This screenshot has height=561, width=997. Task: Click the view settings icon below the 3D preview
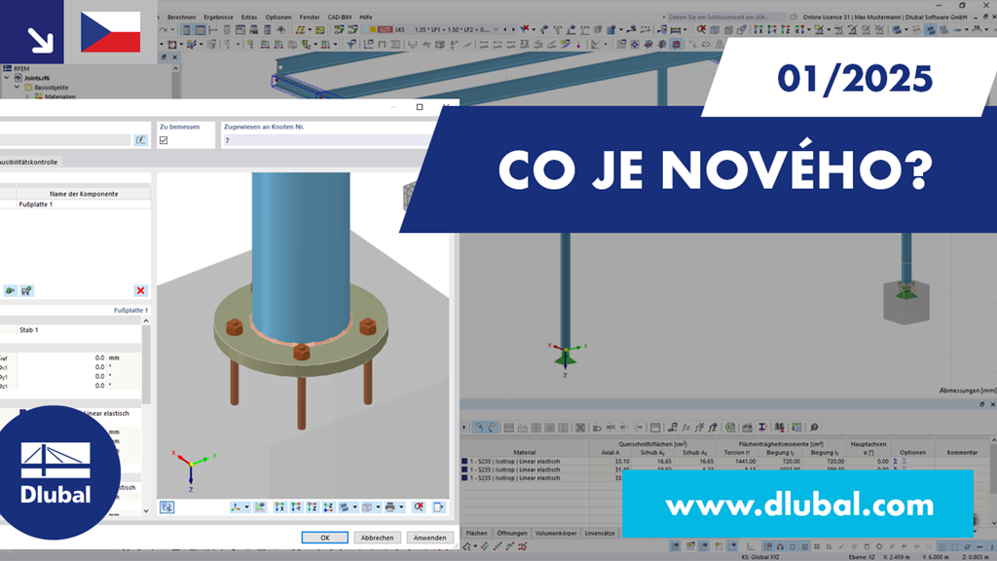click(166, 506)
